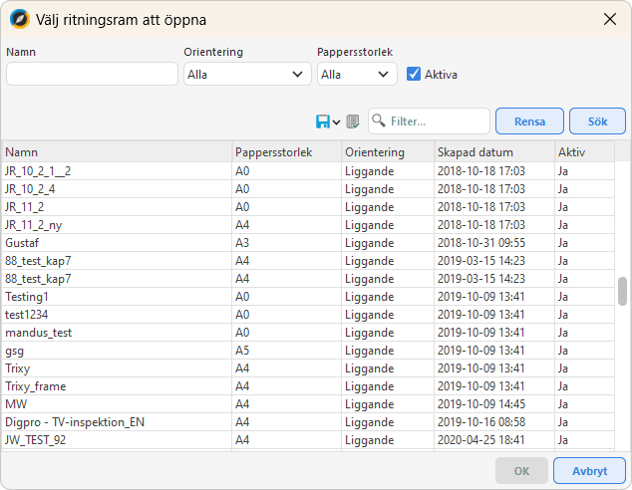Sort by the Skapad datum column header

click(492, 152)
